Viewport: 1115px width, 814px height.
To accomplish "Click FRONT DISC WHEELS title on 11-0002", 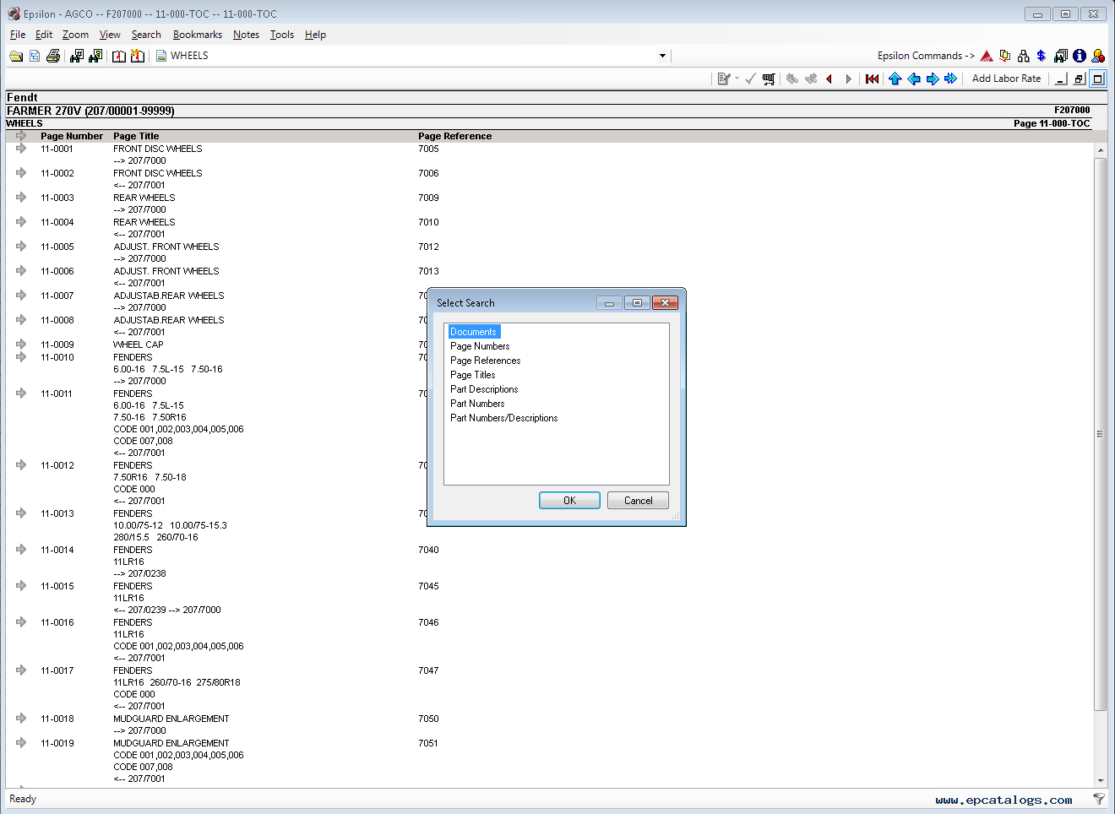I will tap(158, 173).
